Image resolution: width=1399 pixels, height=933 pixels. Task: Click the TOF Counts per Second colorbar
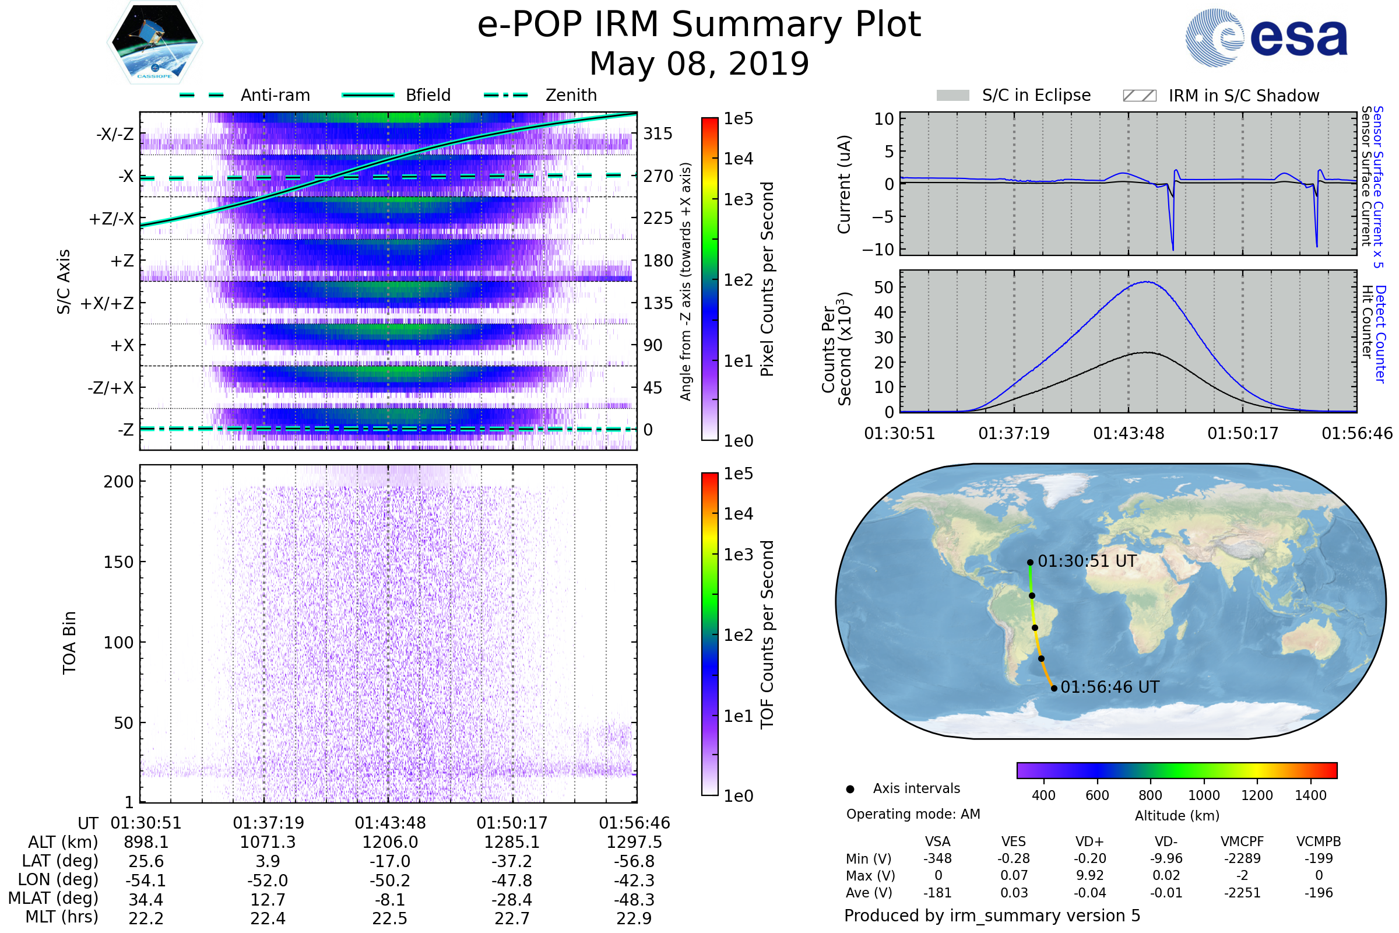tap(709, 634)
